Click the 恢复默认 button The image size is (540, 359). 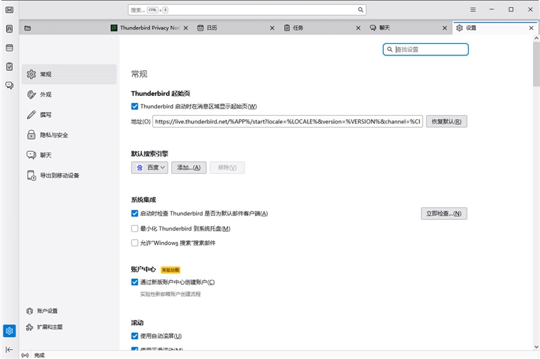pyautogui.click(x=447, y=121)
